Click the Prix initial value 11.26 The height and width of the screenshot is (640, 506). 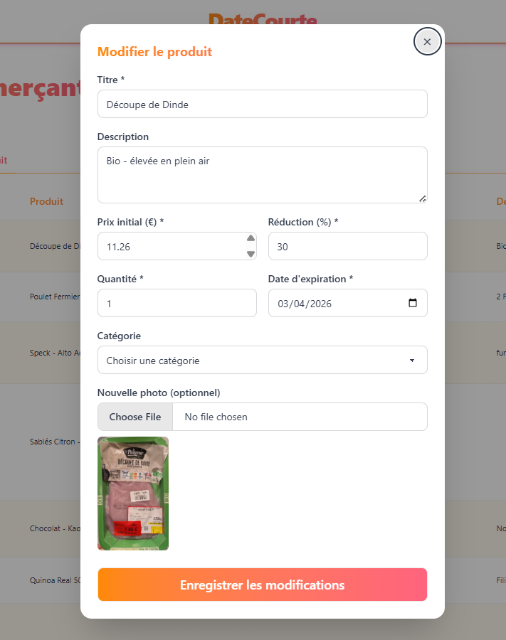[118, 247]
